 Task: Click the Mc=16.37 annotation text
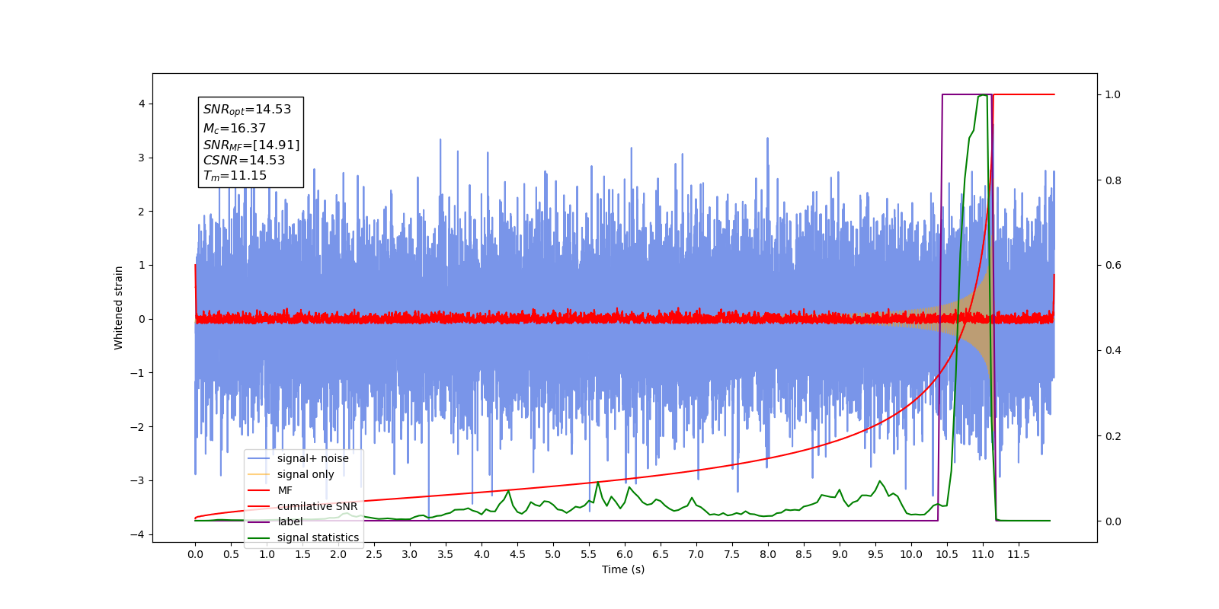(x=235, y=129)
